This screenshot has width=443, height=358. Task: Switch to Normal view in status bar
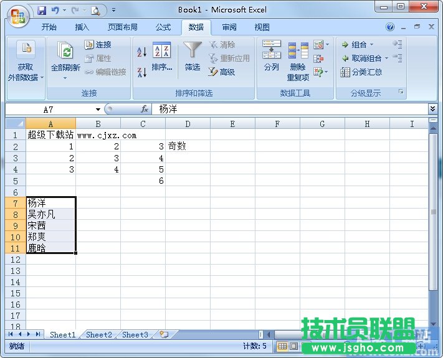[282, 346]
